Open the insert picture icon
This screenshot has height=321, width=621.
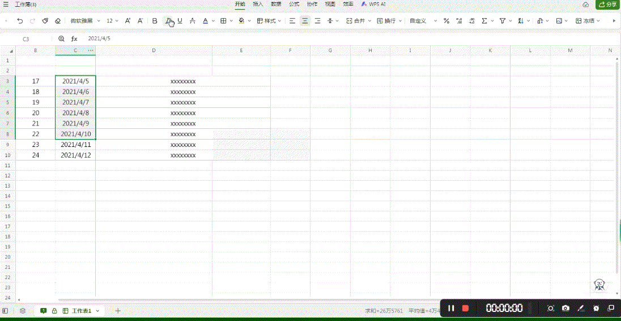(x=559, y=21)
